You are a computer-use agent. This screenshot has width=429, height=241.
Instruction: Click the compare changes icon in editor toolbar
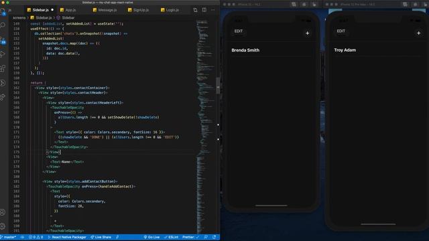[x=195, y=10]
